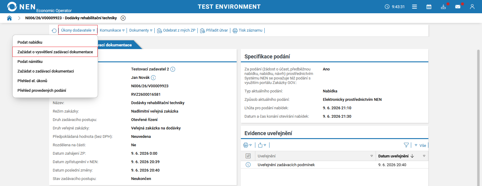The image size is (482, 186).
Task: Click breadcrumb chevron after home icon
Action: (19, 18)
